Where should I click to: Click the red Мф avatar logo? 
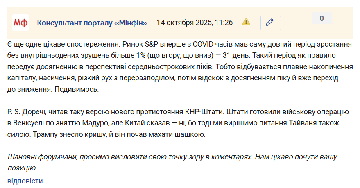click(20, 23)
